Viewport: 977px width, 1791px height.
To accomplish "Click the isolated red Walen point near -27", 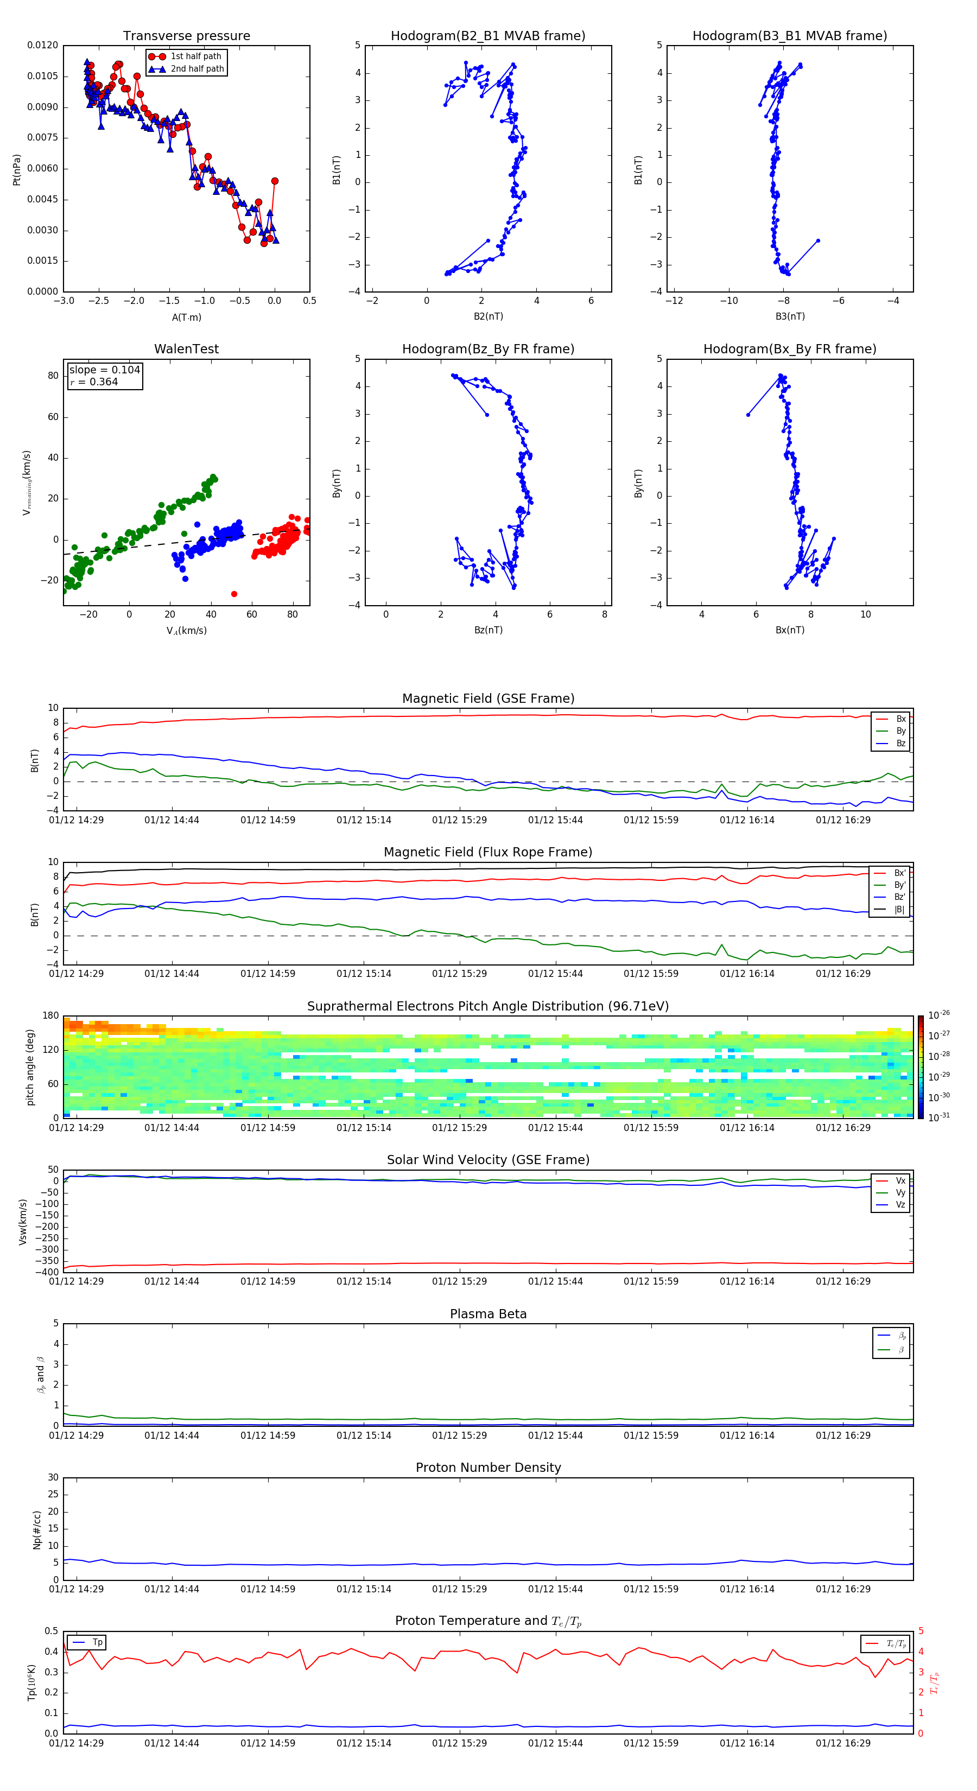I will (x=233, y=594).
